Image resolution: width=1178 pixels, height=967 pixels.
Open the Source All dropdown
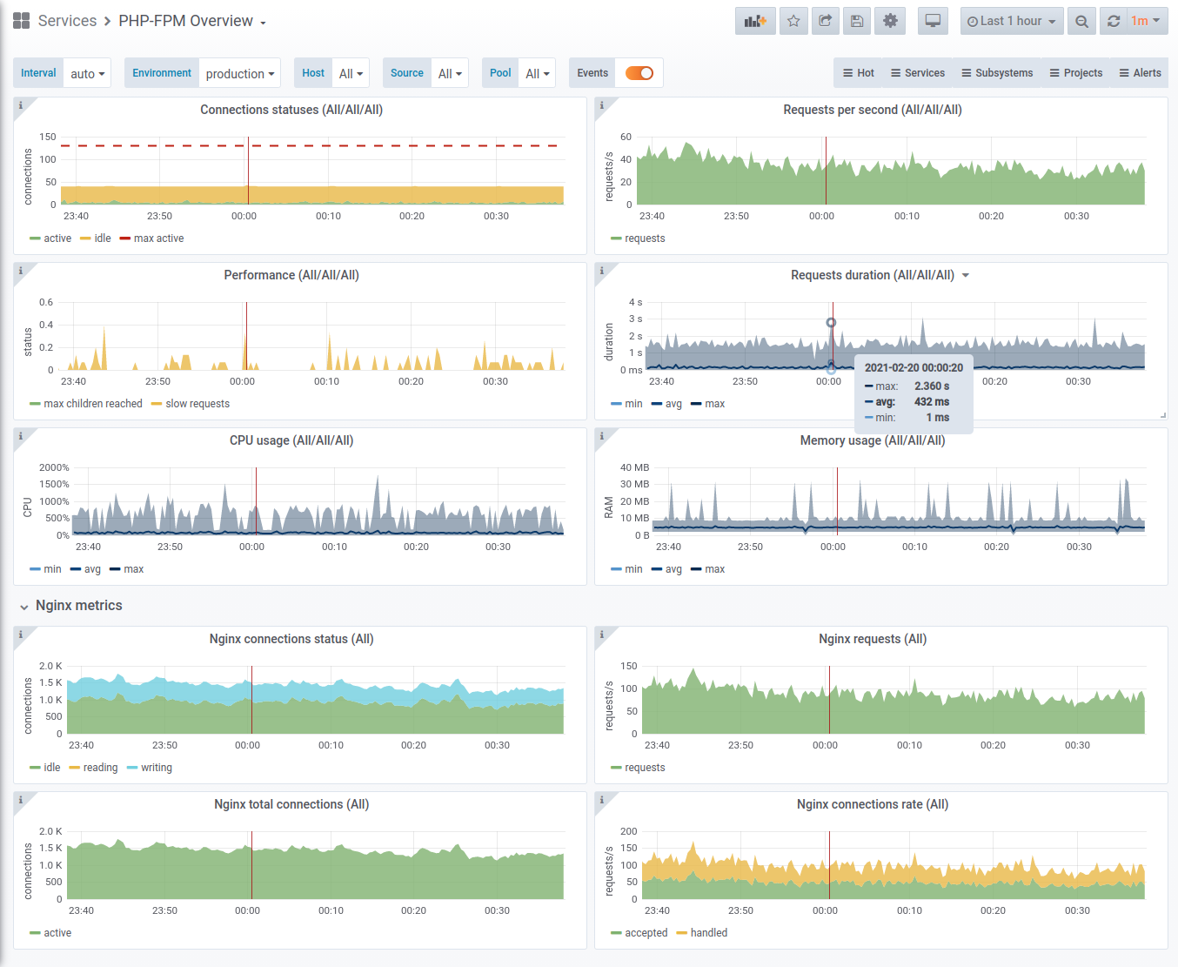click(x=450, y=73)
